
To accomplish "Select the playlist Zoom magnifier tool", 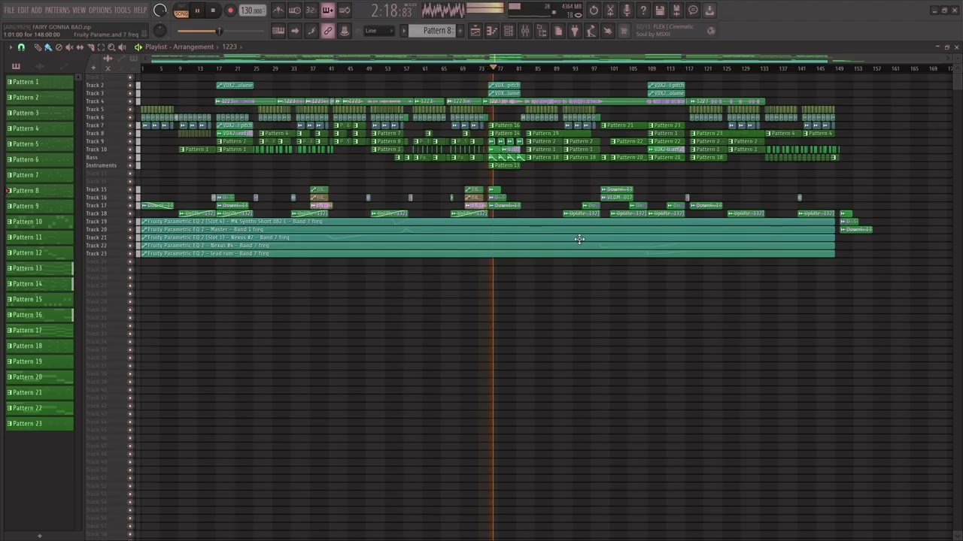I will [111, 47].
